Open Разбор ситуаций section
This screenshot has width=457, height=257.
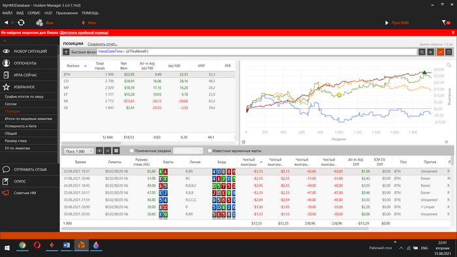pos(29,52)
